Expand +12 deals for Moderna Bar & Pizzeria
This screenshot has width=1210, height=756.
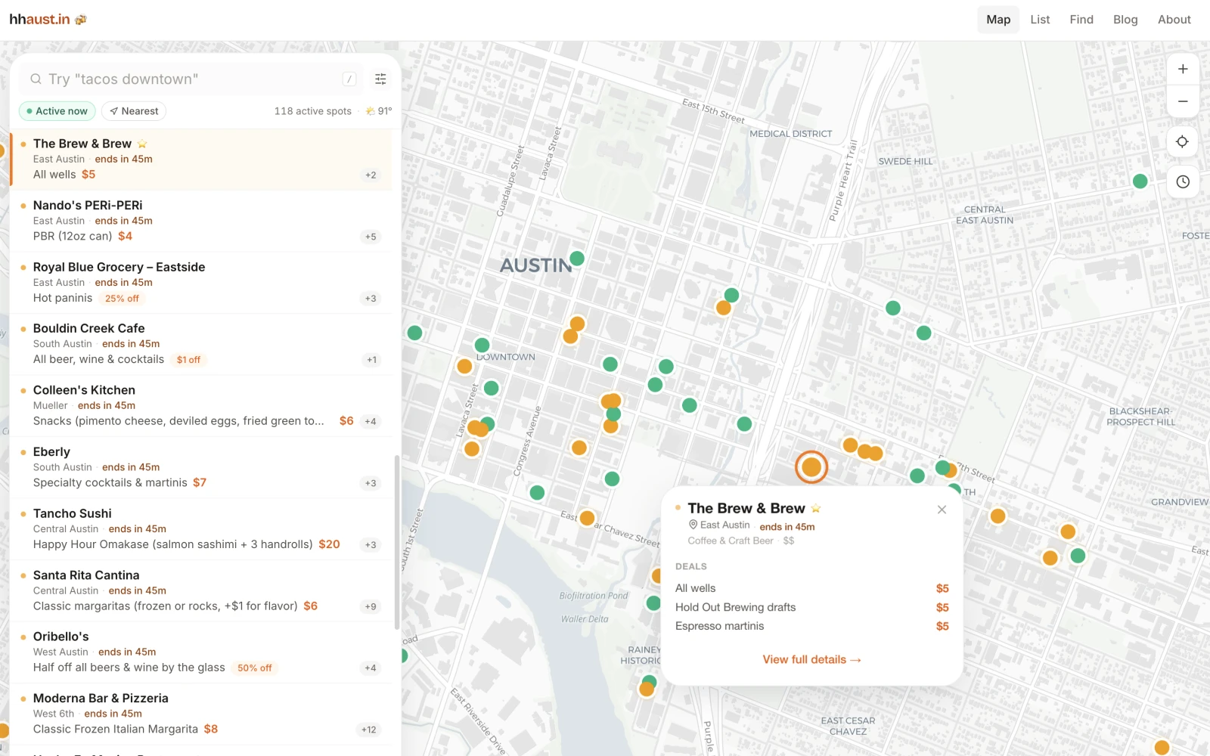(368, 730)
